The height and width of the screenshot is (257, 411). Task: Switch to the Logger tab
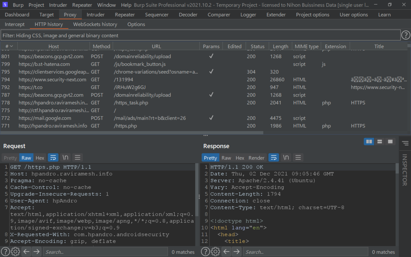[x=248, y=15]
